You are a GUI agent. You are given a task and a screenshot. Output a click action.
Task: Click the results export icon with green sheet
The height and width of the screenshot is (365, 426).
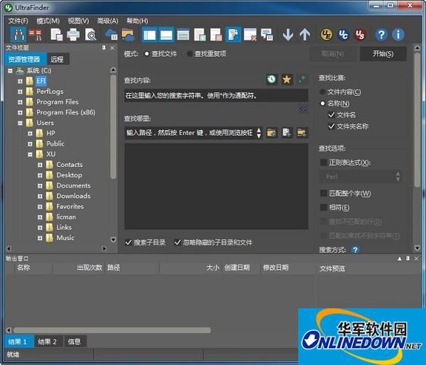click(200, 35)
